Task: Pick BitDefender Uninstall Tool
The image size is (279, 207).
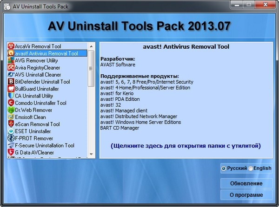Action: [x=47, y=82]
